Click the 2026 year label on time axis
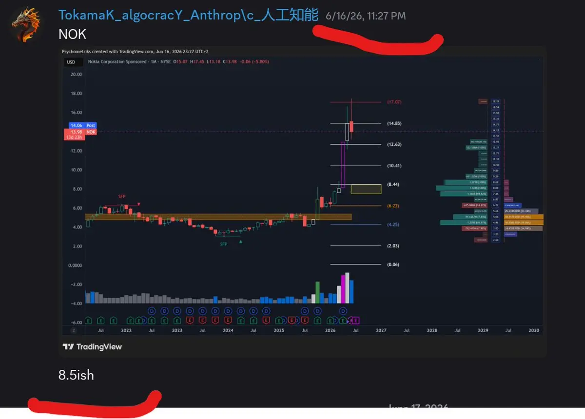 pyautogui.click(x=330, y=330)
